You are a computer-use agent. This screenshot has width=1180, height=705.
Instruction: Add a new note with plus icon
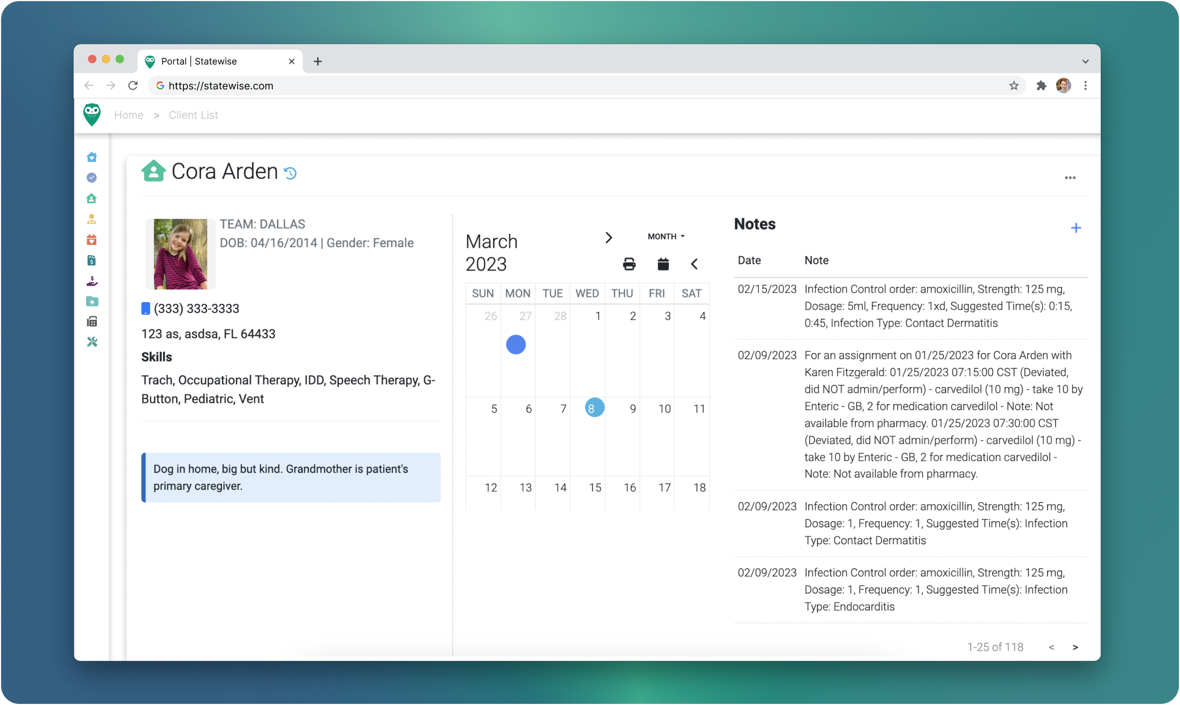tap(1076, 228)
